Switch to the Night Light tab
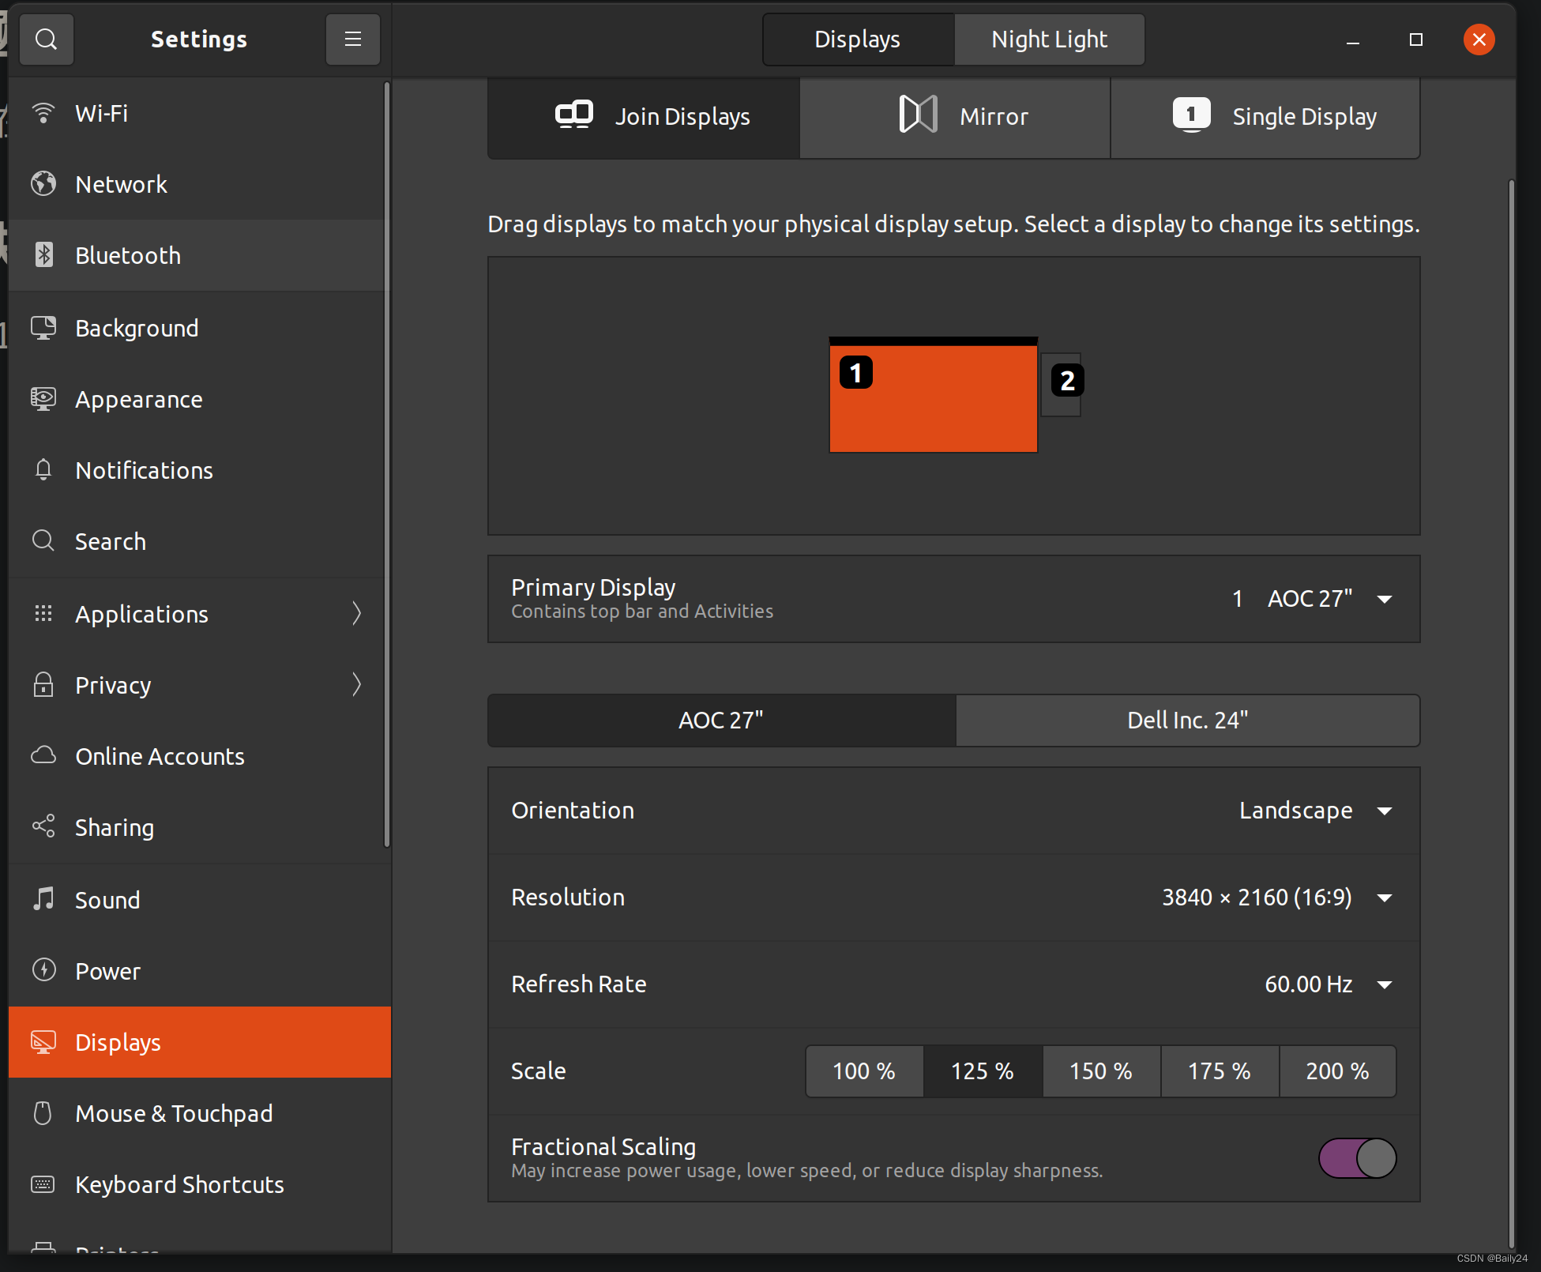The height and width of the screenshot is (1272, 1541). 1050,39
